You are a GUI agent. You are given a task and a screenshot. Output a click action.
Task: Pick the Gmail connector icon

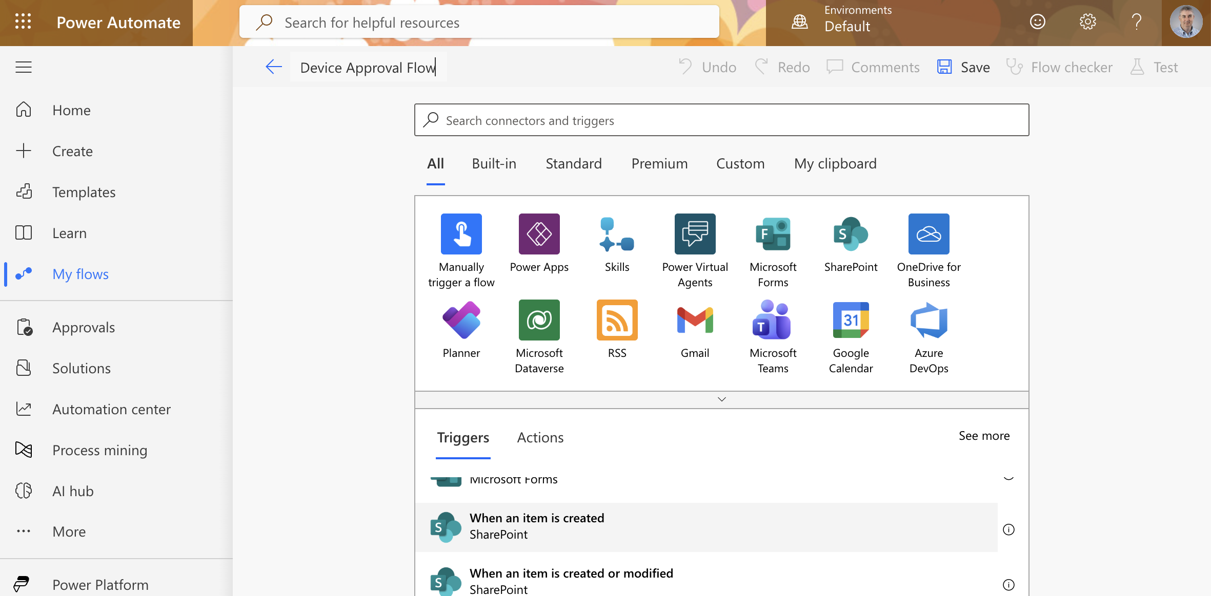[x=695, y=320]
